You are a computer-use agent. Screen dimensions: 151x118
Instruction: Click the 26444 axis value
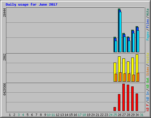[x=4, y=13]
